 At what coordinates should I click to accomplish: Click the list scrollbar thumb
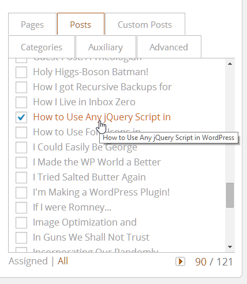(230, 195)
